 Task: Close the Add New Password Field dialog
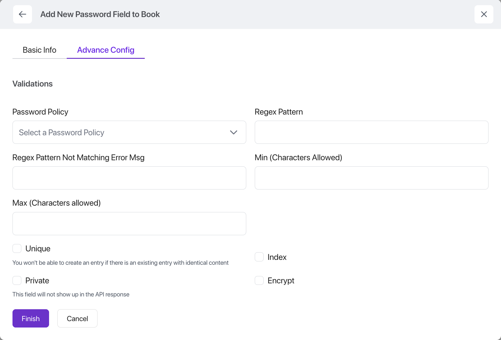[484, 14]
